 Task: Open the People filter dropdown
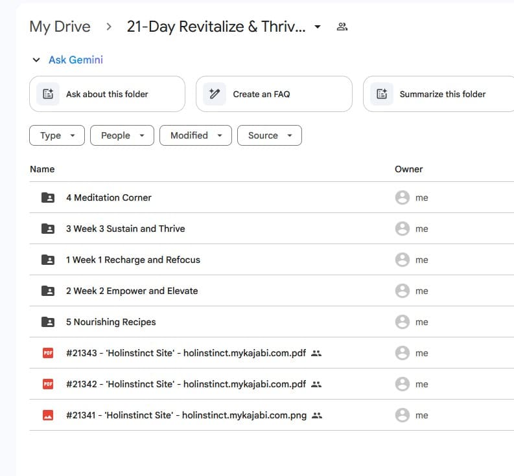pos(122,135)
